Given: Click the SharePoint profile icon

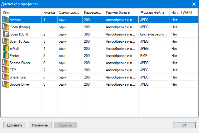Looking at the screenshot, I should pos(6,77).
